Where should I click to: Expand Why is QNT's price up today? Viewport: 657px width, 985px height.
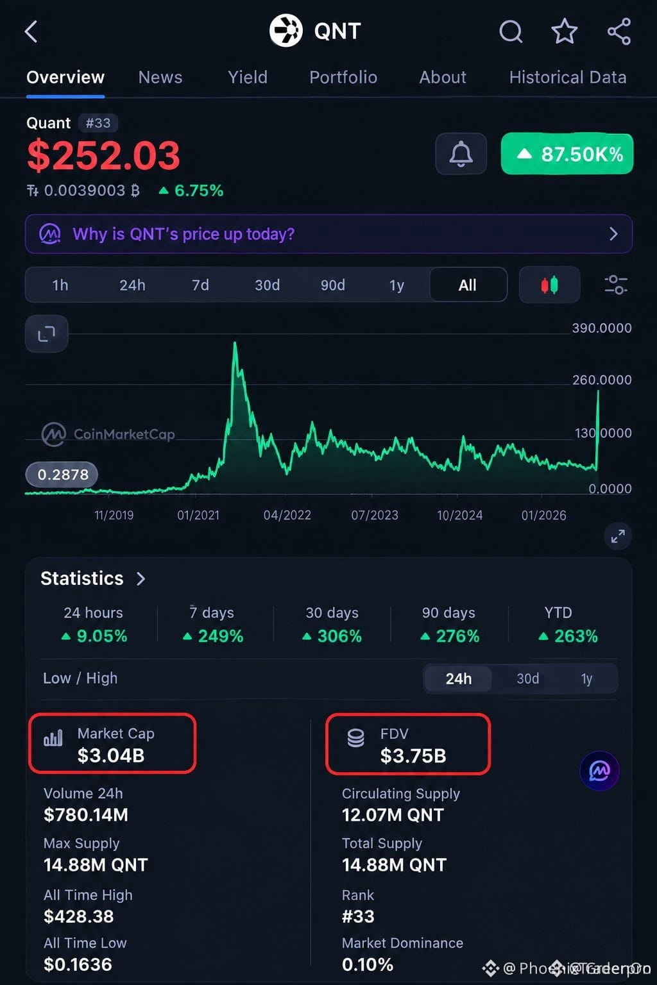coord(328,234)
